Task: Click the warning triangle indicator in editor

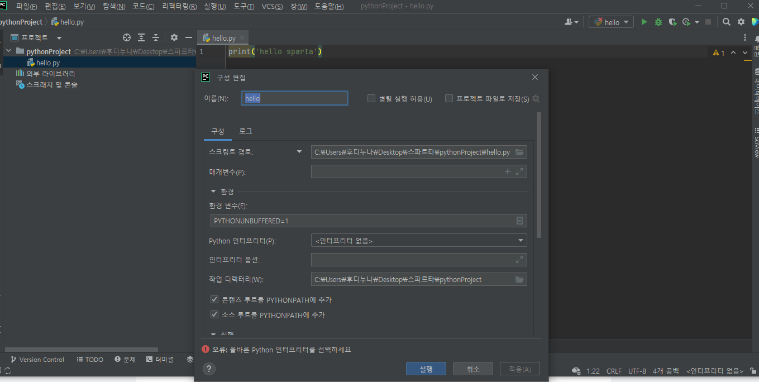Action: pos(716,52)
